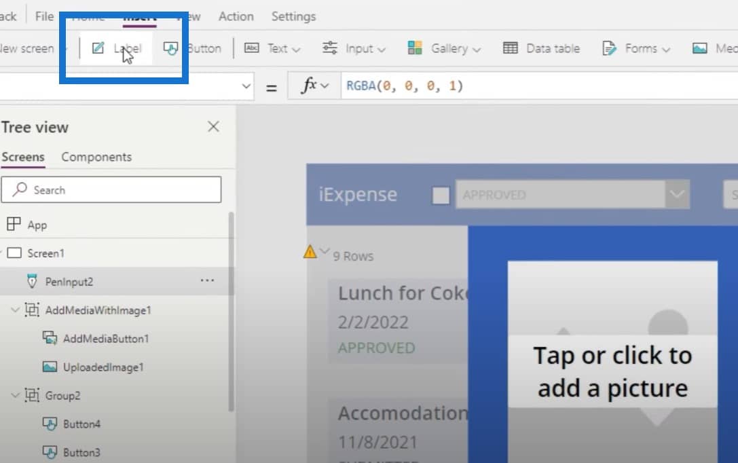738x463 pixels.
Task: Click the Search magnifier icon
Action: coord(19,189)
